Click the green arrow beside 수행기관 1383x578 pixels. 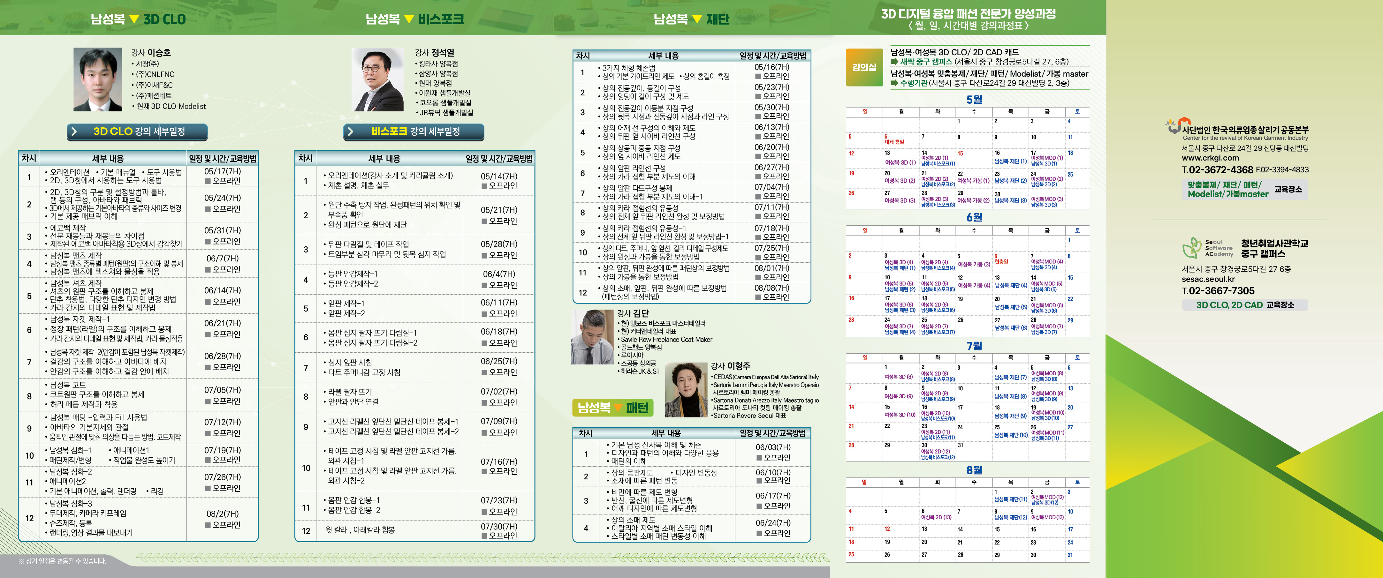tap(894, 83)
